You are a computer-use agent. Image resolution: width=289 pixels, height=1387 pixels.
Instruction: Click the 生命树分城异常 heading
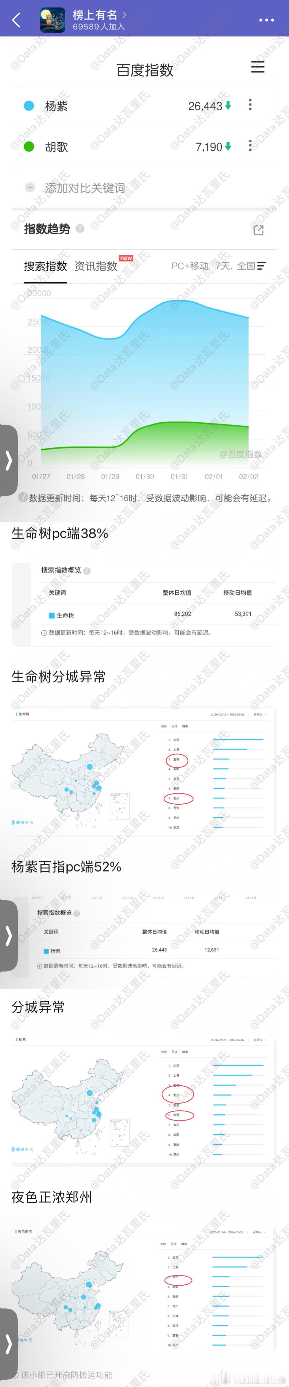tap(59, 677)
